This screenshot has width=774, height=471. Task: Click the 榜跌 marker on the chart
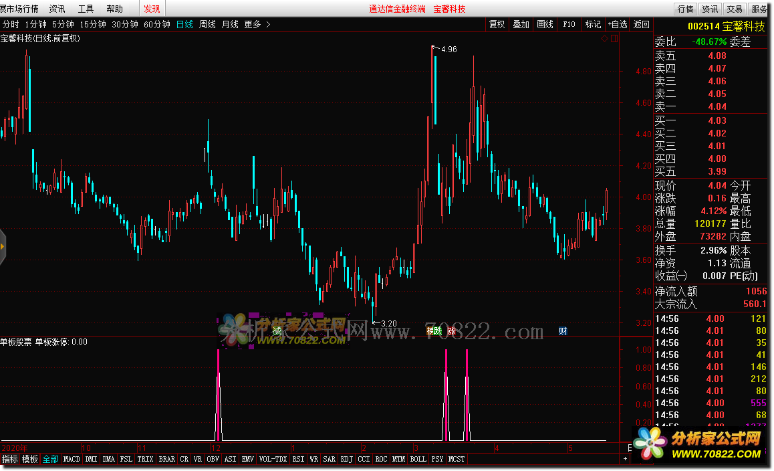[434, 331]
